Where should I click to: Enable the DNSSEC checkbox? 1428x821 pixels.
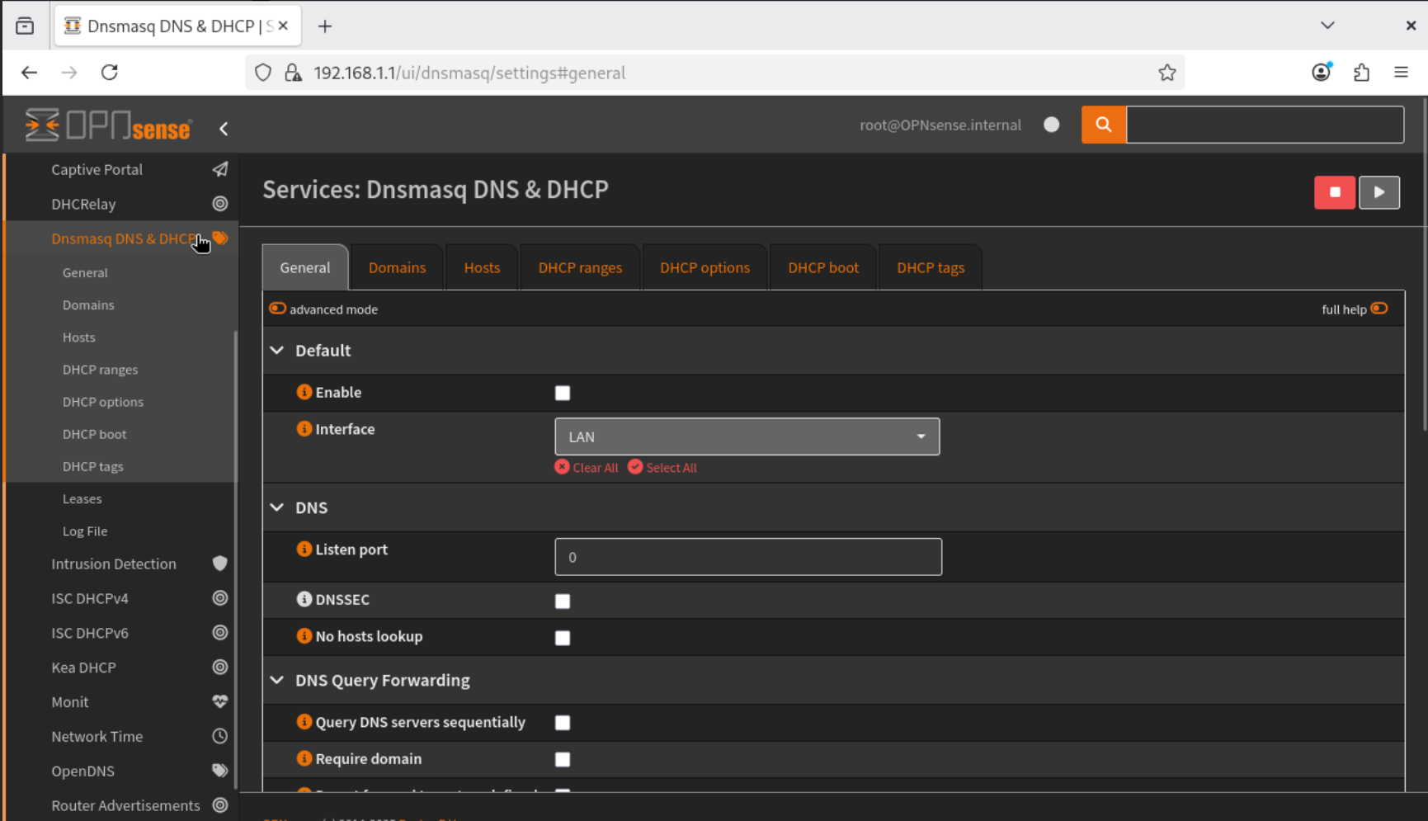[563, 602]
